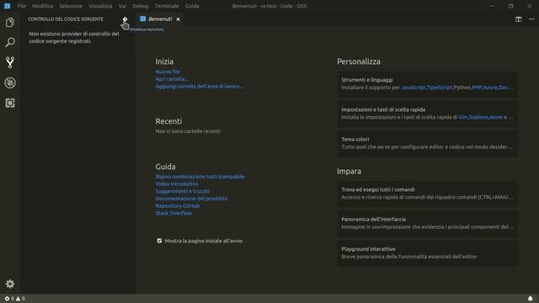Close the Benvenuti tab
This screenshot has height=303, width=539.
tap(178, 19)
